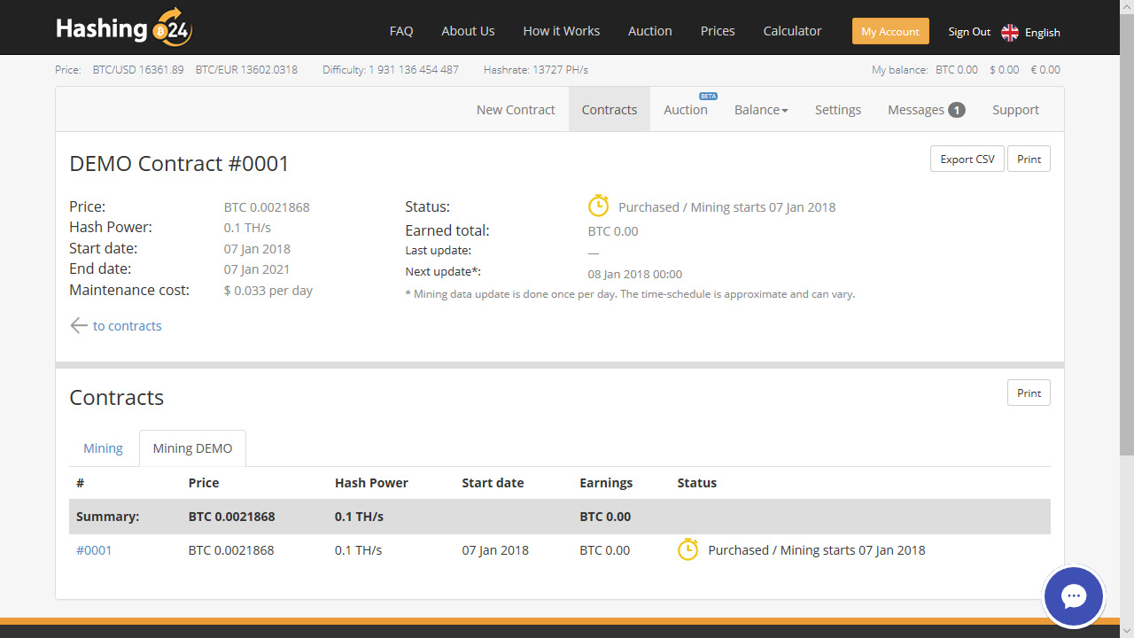Print the Contracts list
1134x638 pixels.
tap(1029, 393)
